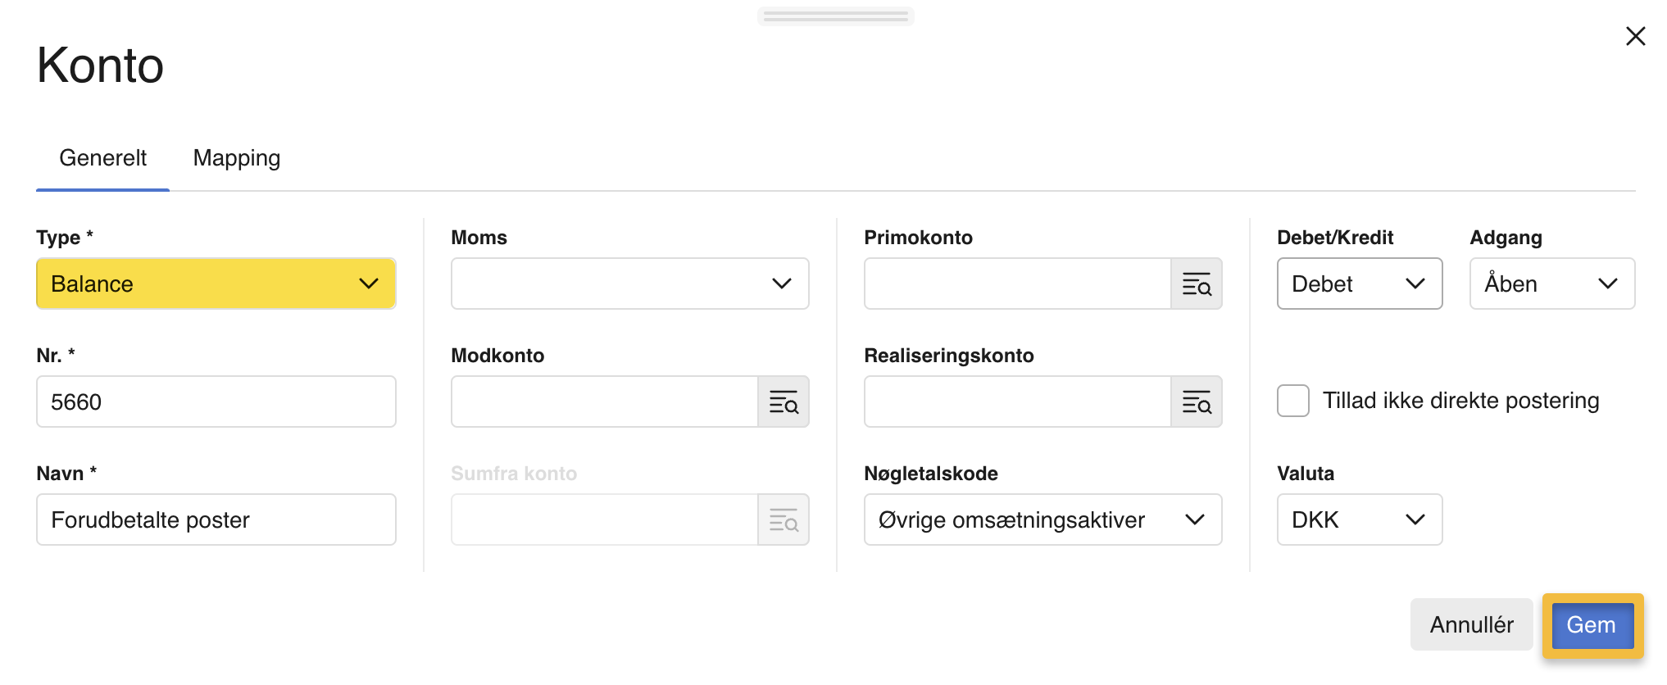Close the Konto dialog
The width and height of the screenshot is (1667, 685).
point(1636,36)
